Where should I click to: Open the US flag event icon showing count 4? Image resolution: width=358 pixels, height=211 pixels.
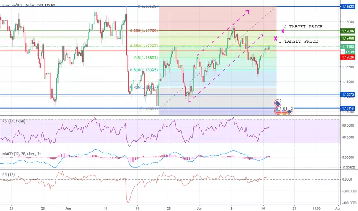(x=278, y=111)
